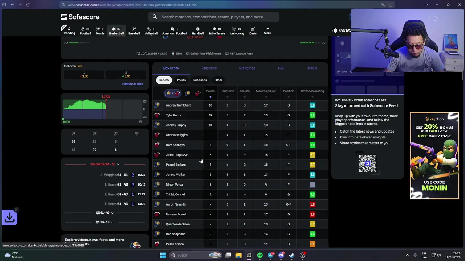
Task: Switch to the Standings tab
Action: (x=247, y=68)
